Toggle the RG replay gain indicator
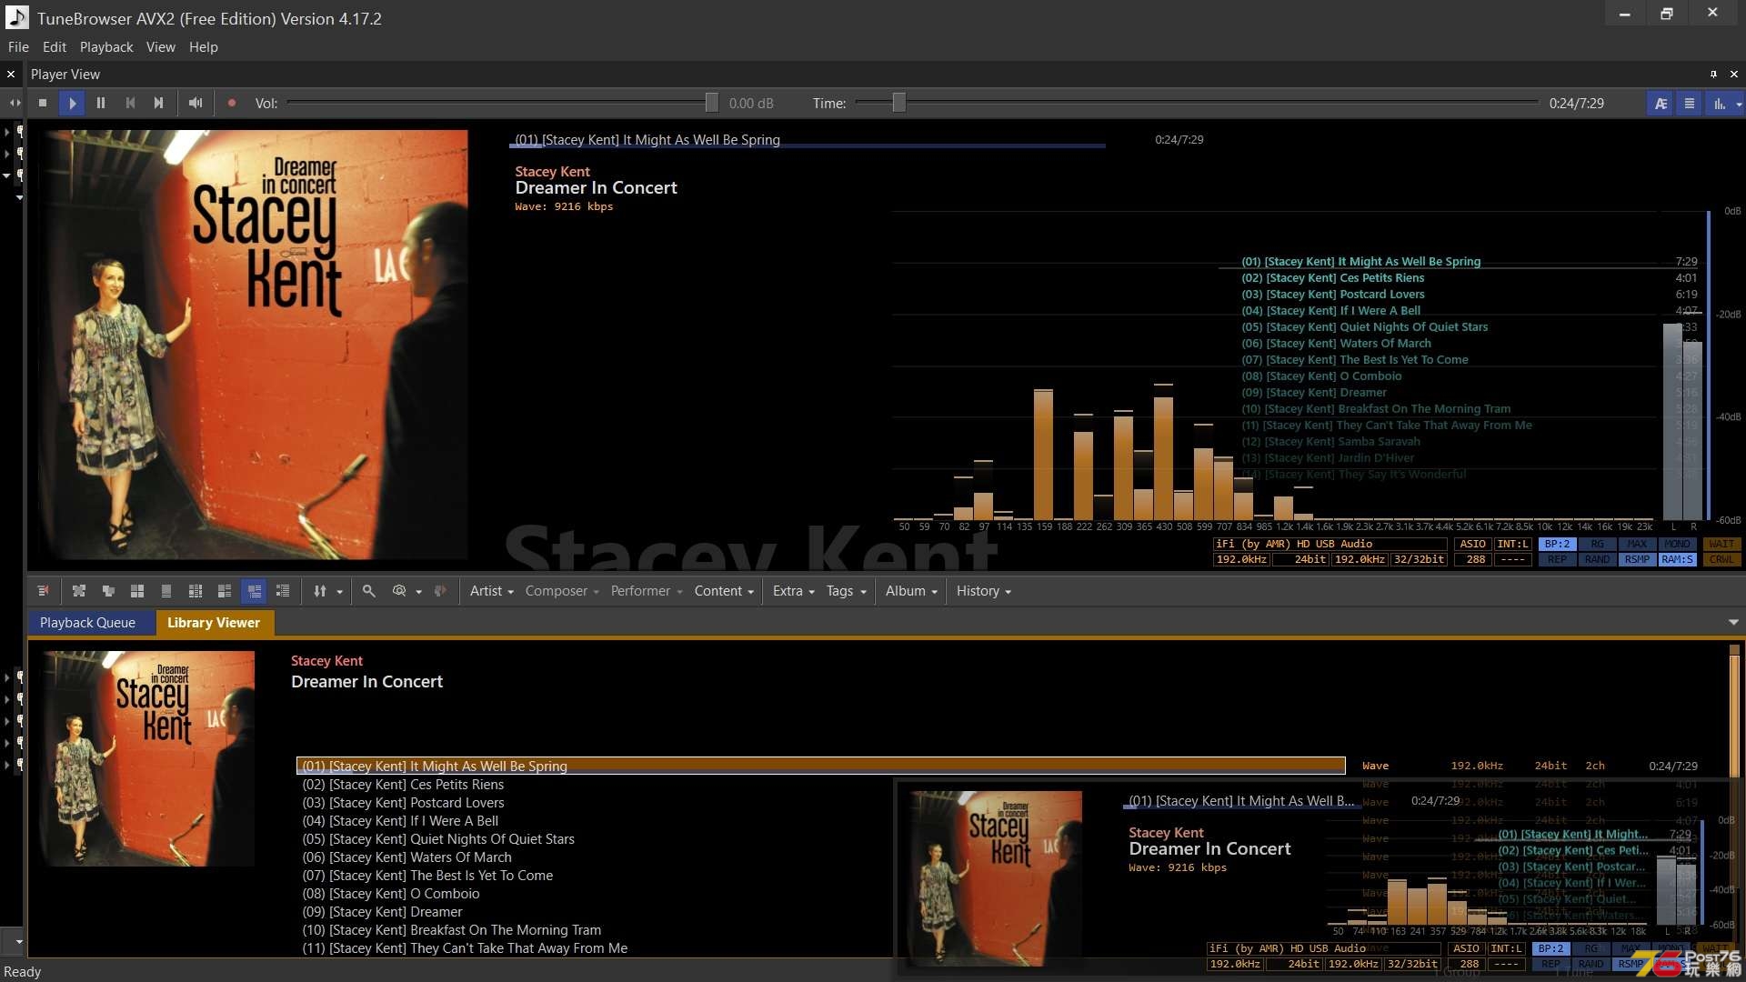The height and width of the screenshot is (982, 1746). [x=1597, y=545]
